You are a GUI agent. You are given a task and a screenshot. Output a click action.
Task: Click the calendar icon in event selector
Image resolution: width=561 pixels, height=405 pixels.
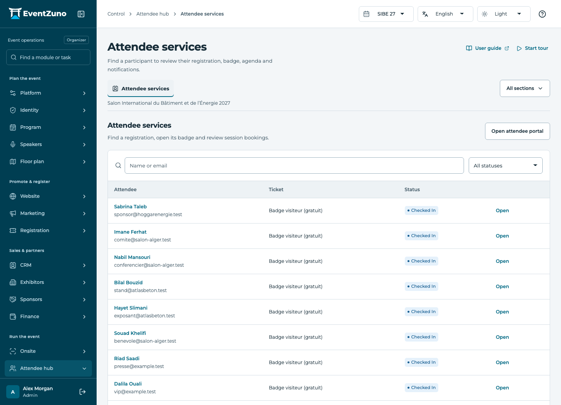367,14
